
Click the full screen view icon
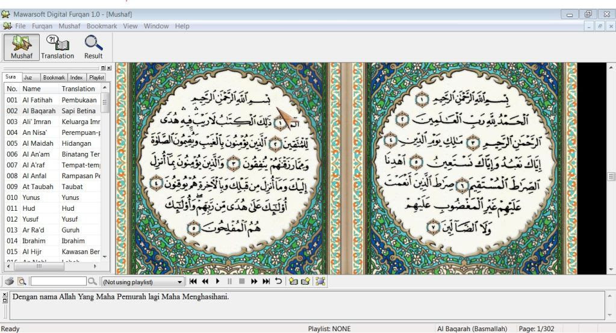point(320,281)
